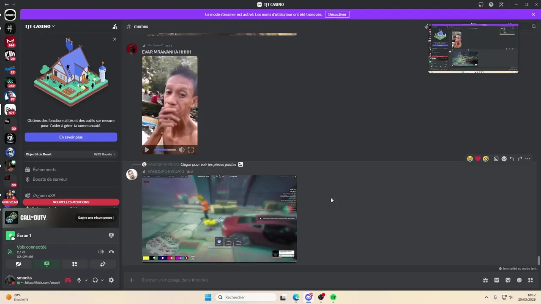Focus the message input for #memes
The image size is (541, 304).
pos(309,280)
